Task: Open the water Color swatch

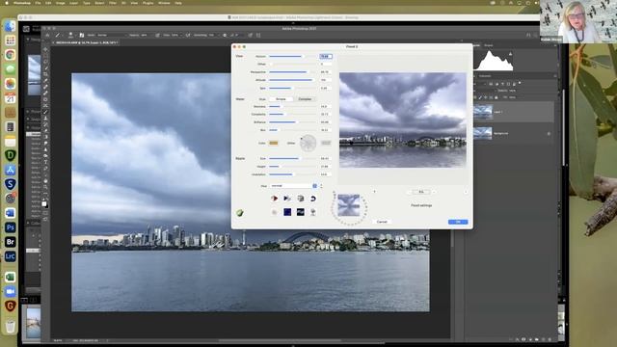Action: (274, 143)
